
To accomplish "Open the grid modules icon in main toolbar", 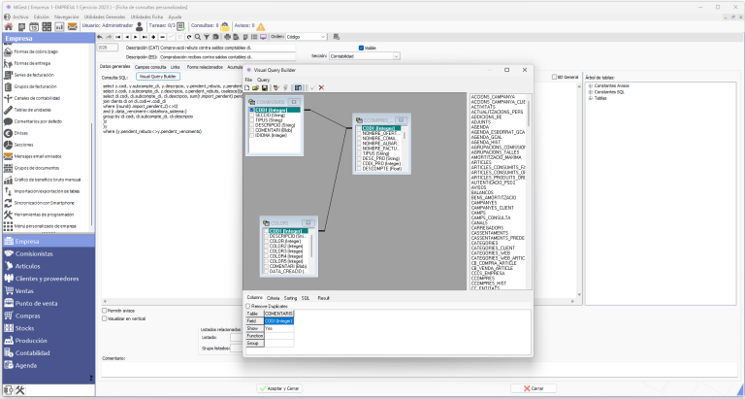I will [x=47, y=26].
